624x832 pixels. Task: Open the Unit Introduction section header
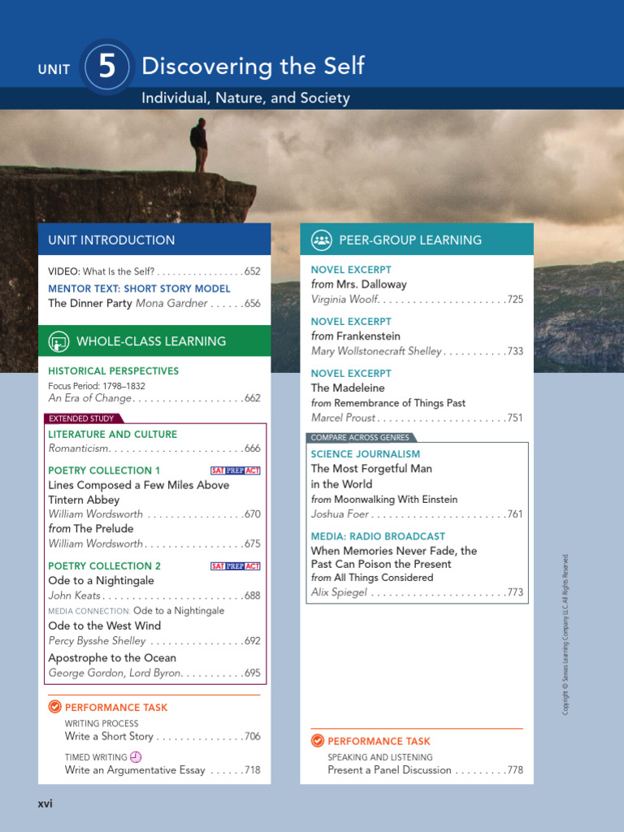111,240
